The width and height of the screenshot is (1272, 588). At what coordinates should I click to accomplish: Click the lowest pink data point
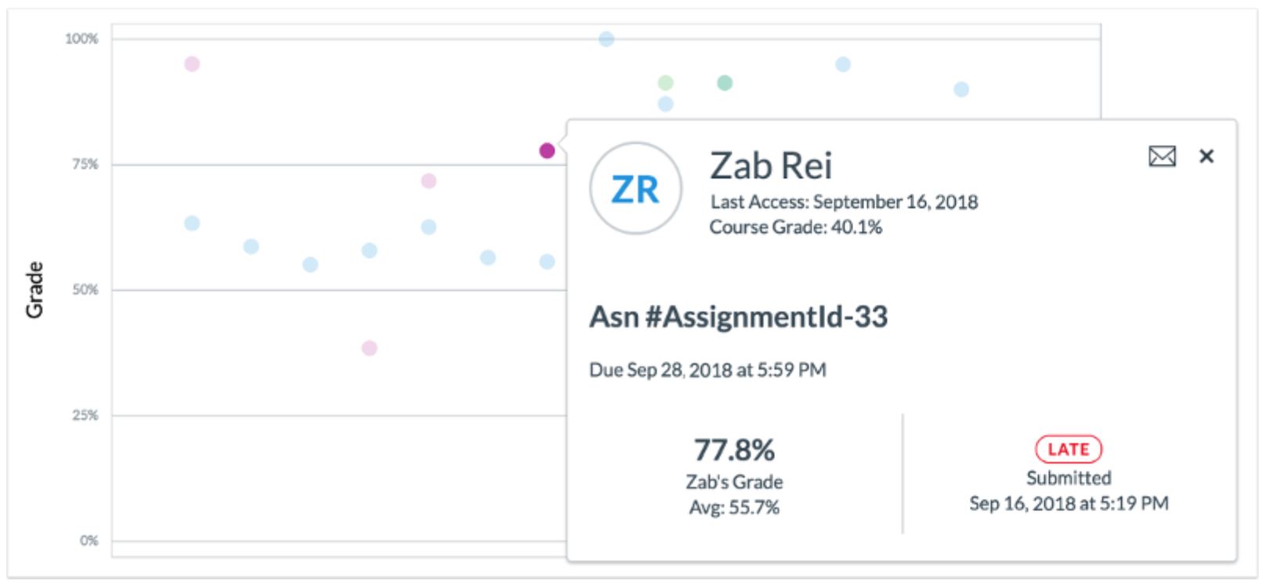[x=369, y=348]
